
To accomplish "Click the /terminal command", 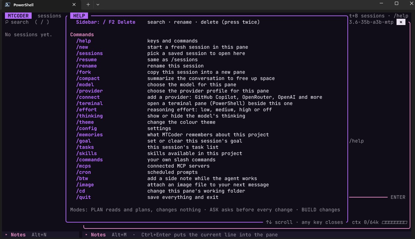I will pos(89,103).
